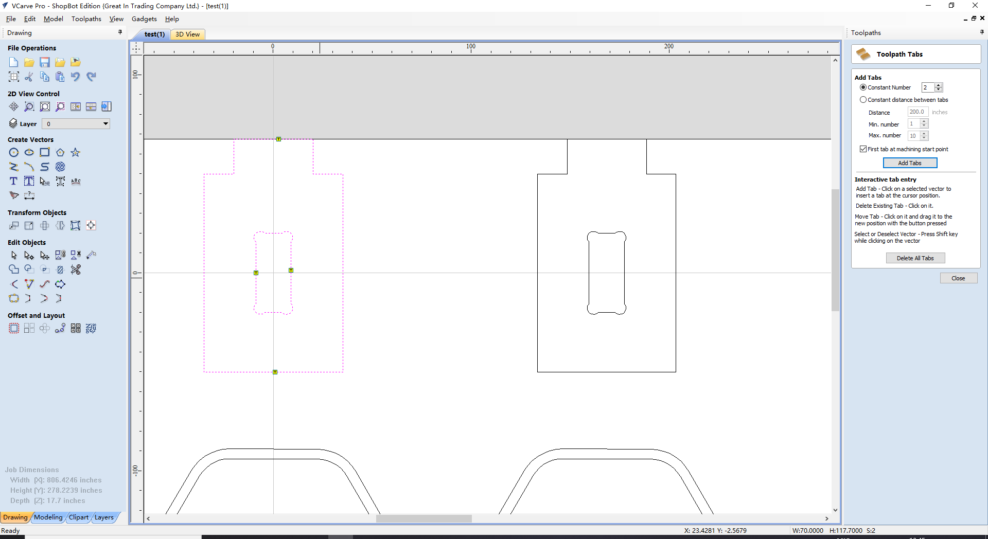Increase the Max. number spinner
The image size is (988, 539).
924,133
